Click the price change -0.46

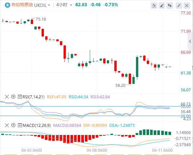pyautogui.click(x=95, y=5)
